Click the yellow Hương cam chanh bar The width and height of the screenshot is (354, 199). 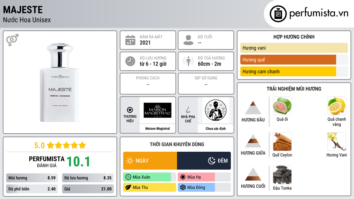[x=288, y=72]
